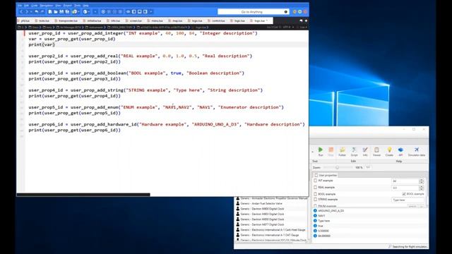Expand small arrow left of Run button
The height and width of the screenshot is (254, 452).
click(313, 151)
